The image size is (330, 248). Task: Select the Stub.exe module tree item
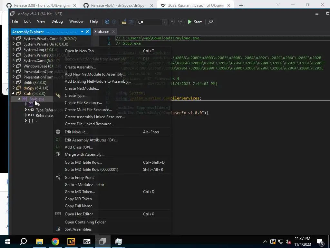[37, 99]
